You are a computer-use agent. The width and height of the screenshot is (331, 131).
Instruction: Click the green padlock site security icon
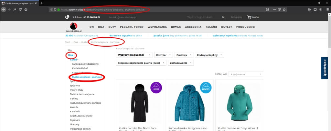tap(59, 9)
